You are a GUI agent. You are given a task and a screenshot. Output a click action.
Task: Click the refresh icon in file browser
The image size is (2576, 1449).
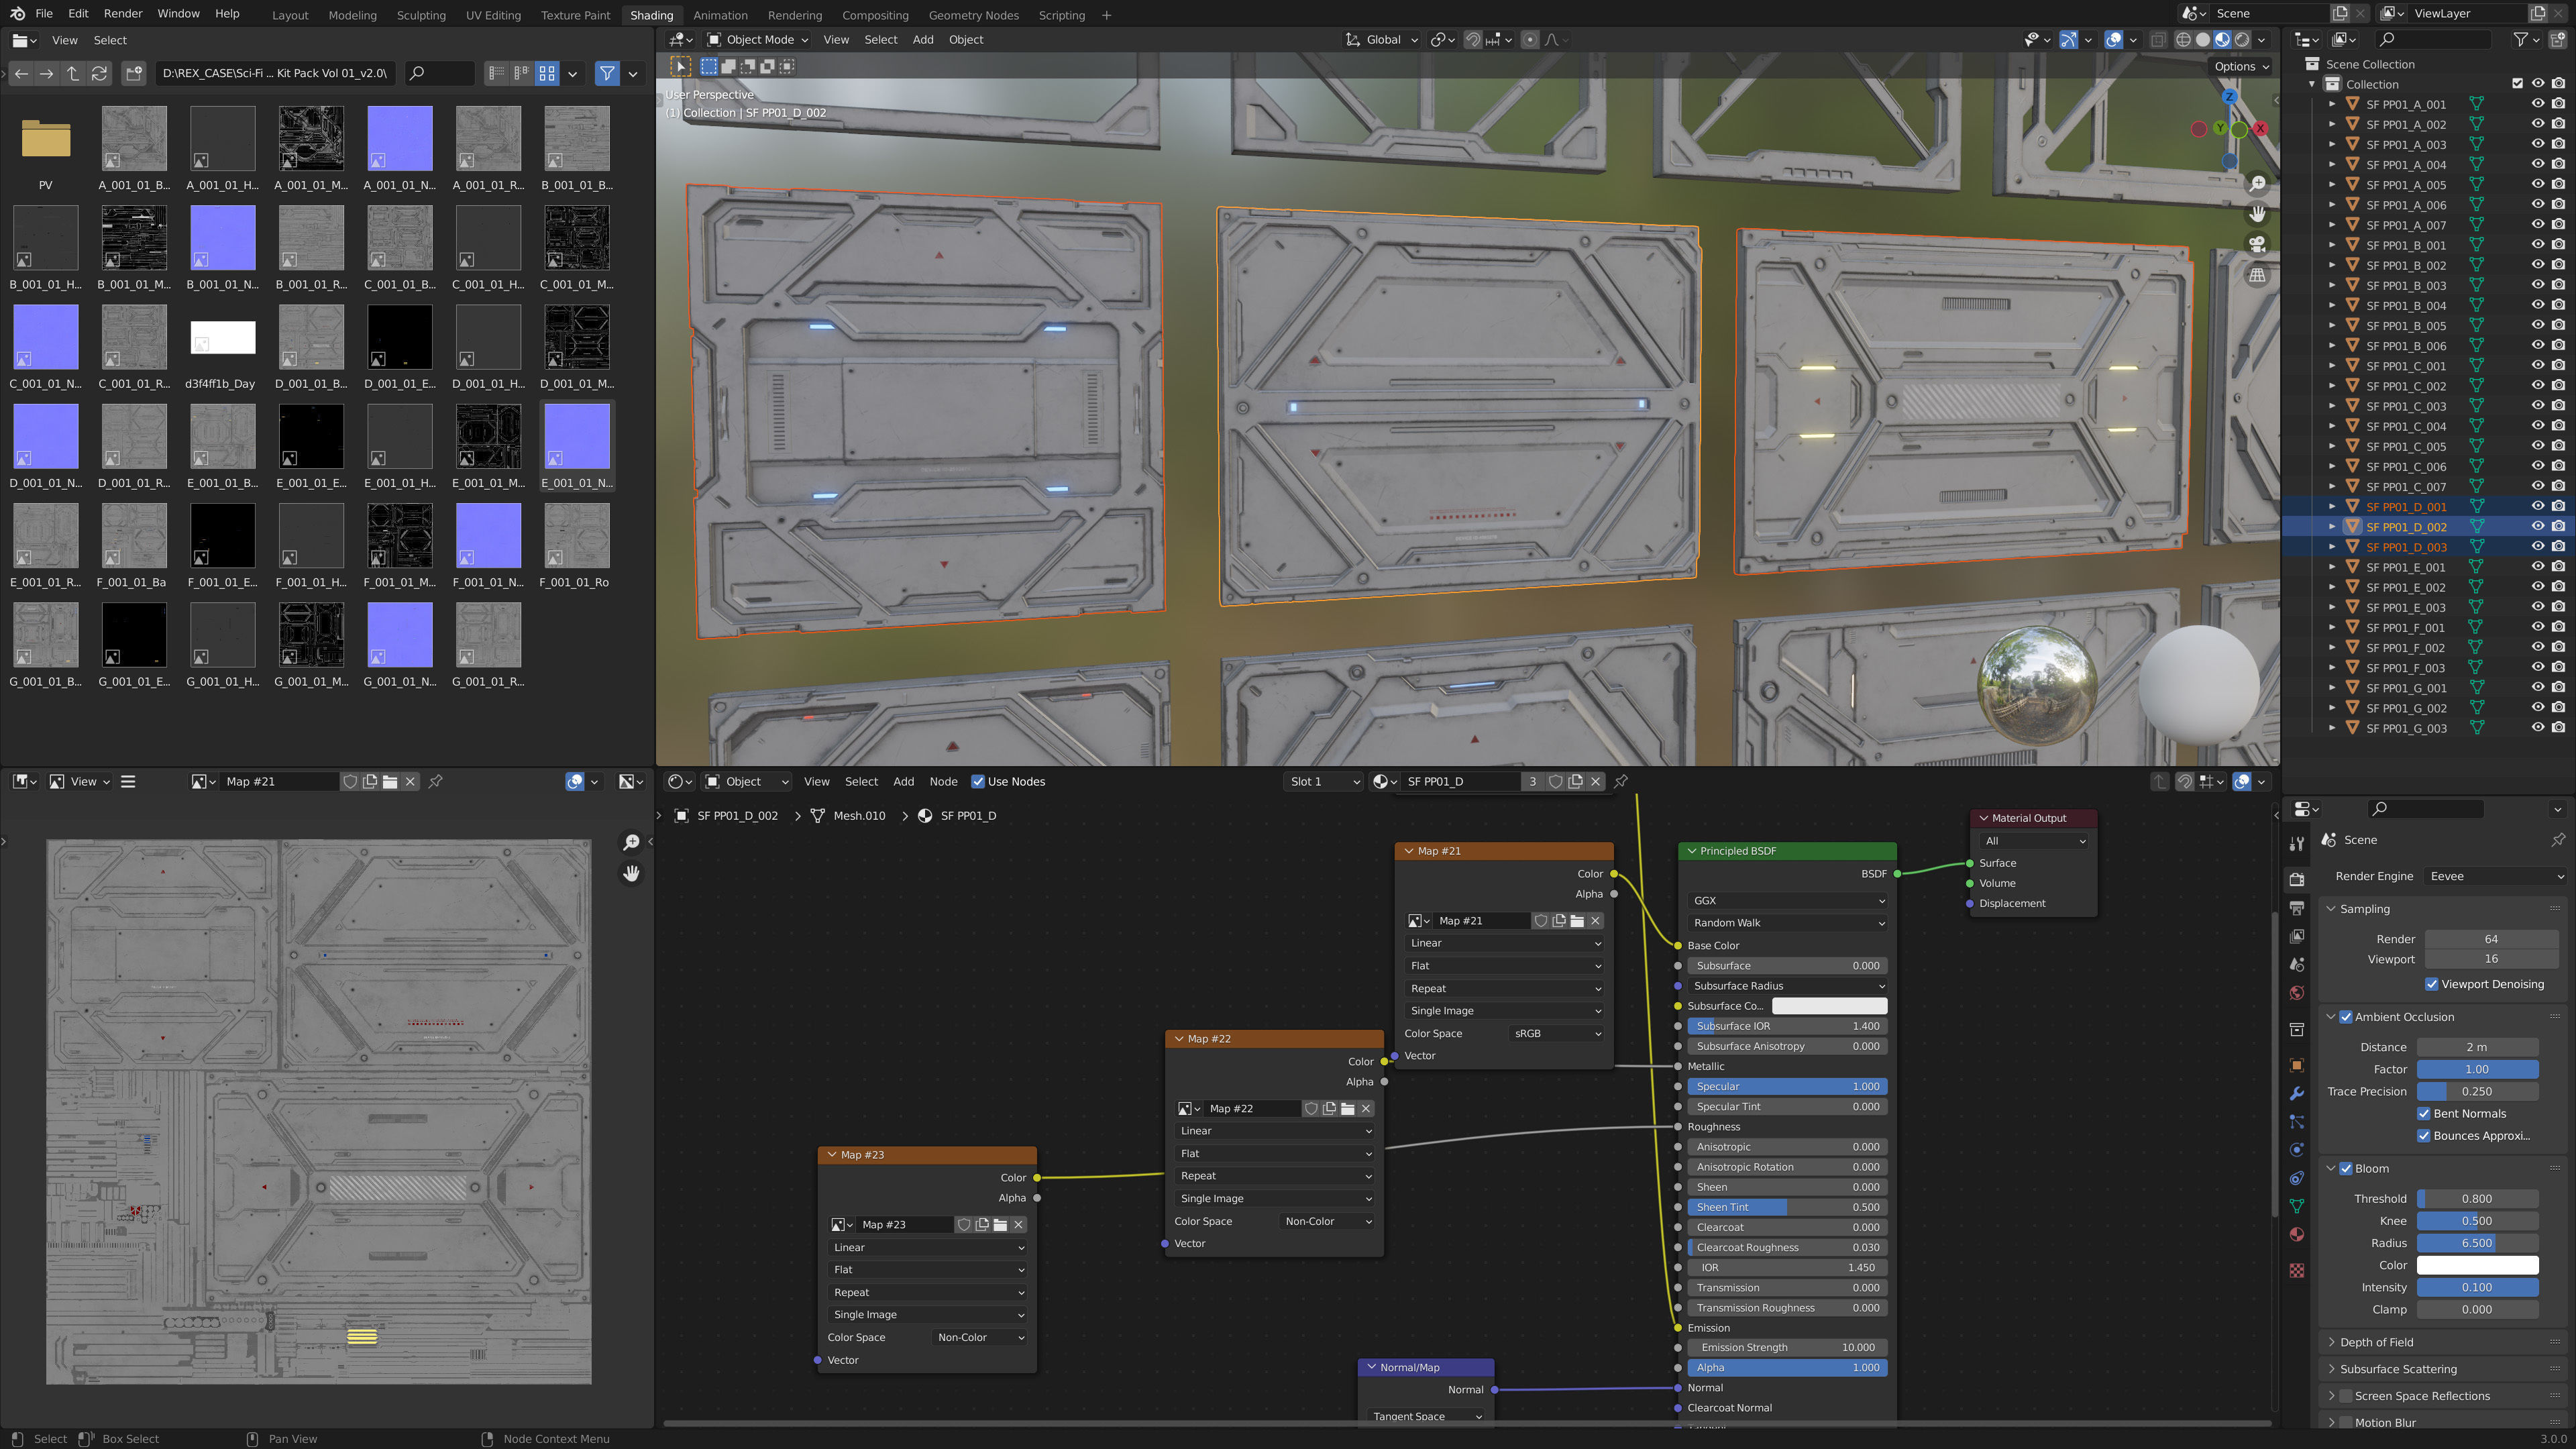pyautogui.click(x=99, y=73)
